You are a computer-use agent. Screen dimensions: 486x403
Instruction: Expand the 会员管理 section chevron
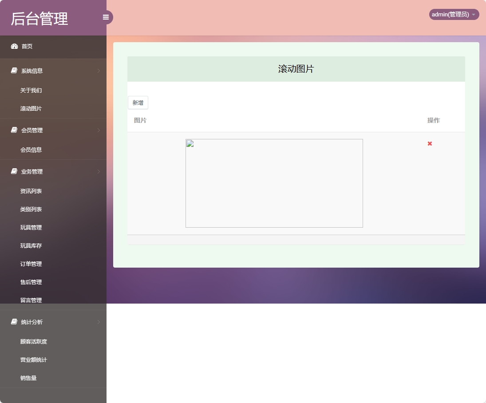[98, 130]
